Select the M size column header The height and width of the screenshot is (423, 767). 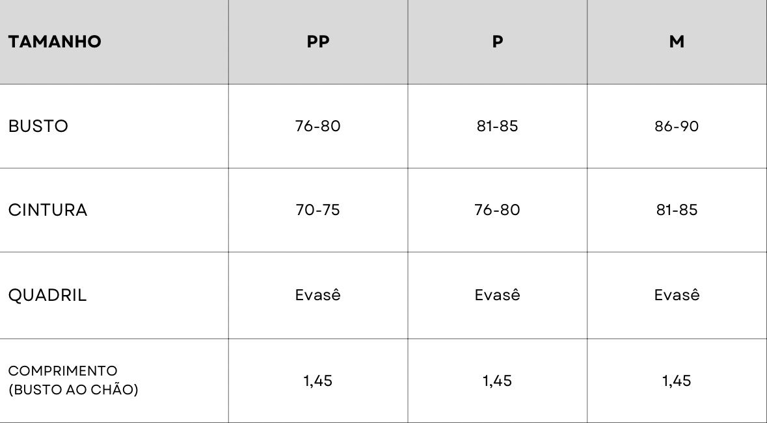[x=677, y=42]
